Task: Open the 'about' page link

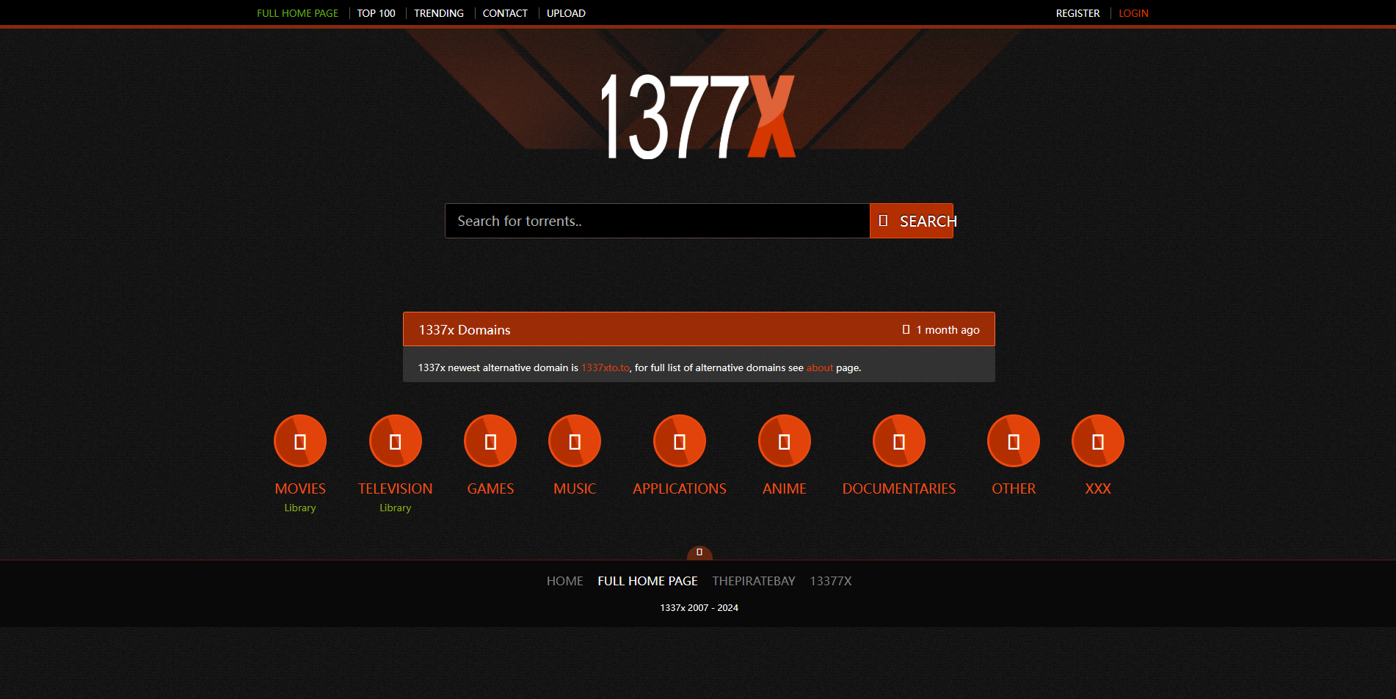Action: pos(820,367)
